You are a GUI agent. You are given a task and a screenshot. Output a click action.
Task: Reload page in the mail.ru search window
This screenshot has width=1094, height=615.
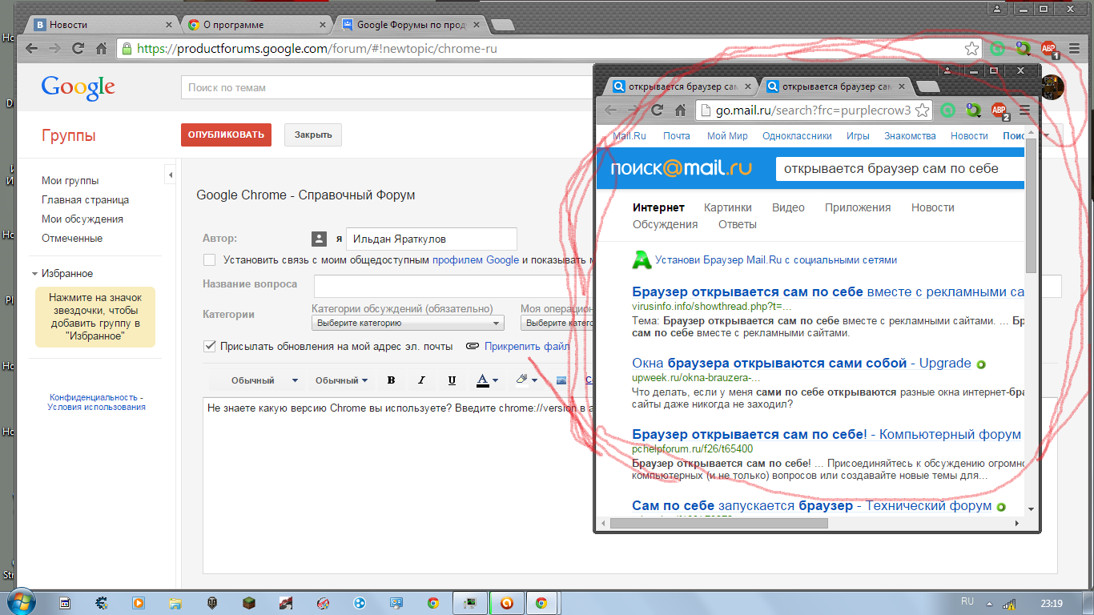coord(657,111)
